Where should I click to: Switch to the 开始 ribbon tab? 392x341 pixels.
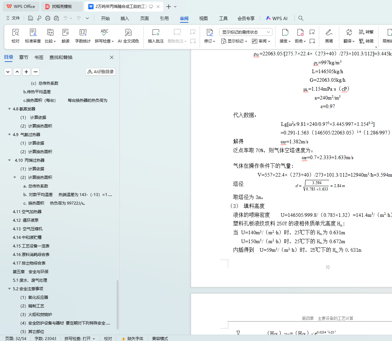(105, 18)
